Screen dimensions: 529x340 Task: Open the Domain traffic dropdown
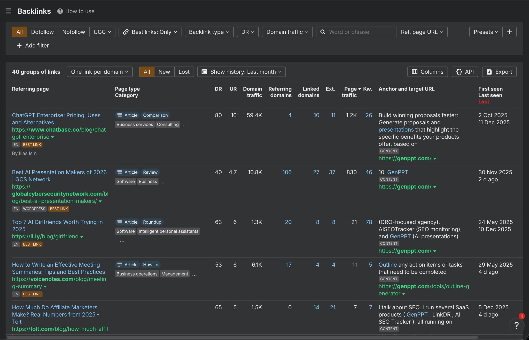coord(287,32)
